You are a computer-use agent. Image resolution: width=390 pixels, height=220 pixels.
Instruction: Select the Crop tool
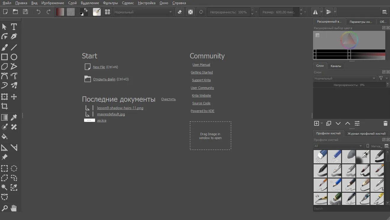point(4,106)
